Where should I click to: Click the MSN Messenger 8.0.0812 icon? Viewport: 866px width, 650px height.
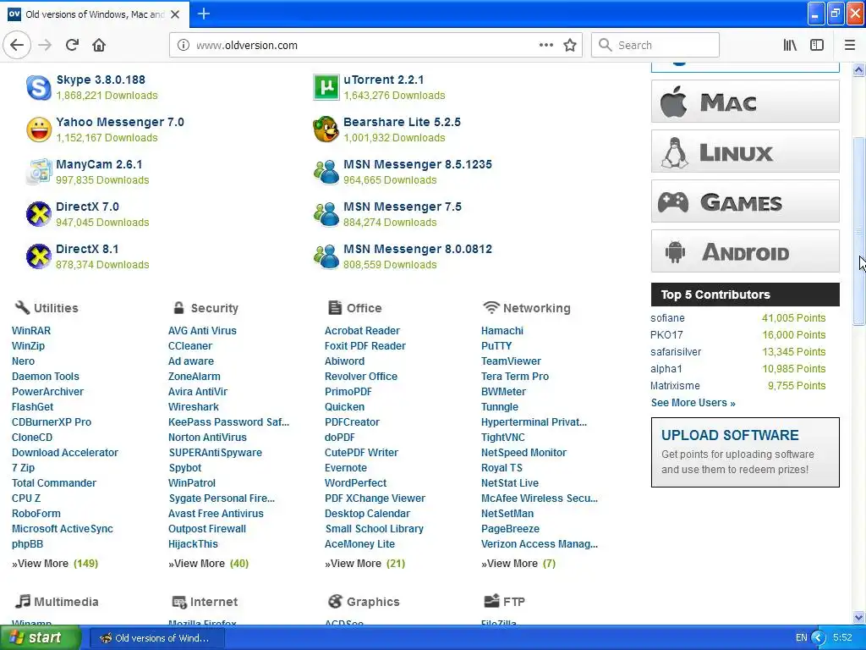pyautogui.click(x=326, y=256)
